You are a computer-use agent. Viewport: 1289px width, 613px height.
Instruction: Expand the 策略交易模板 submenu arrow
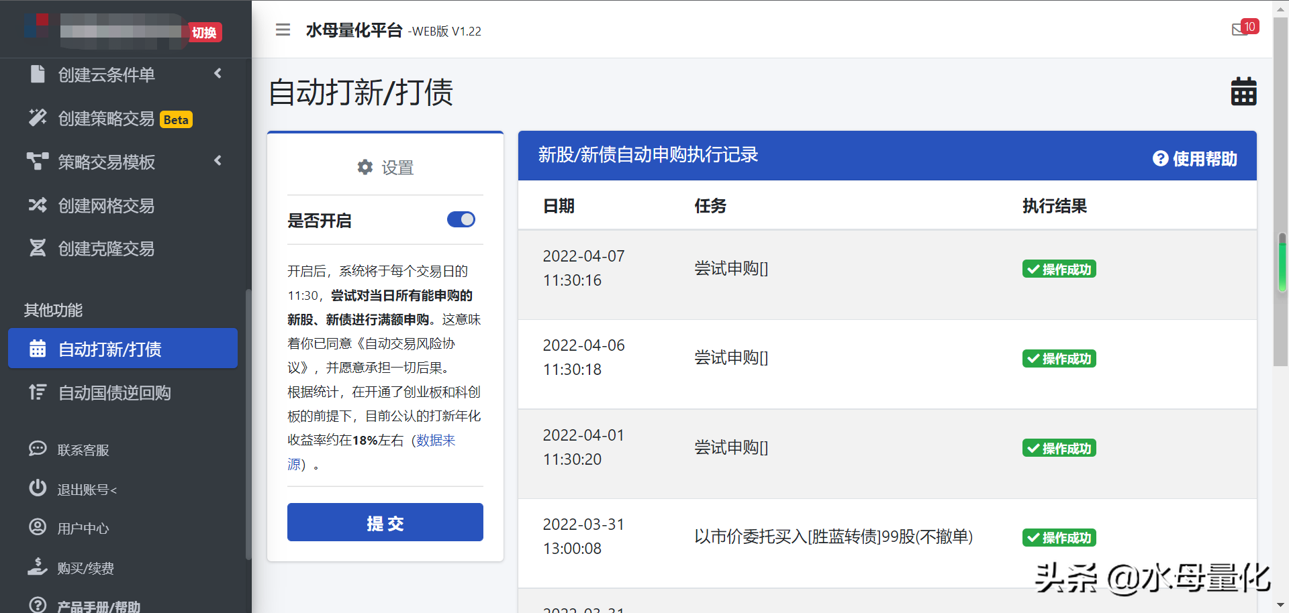click(x=218, y=160)
